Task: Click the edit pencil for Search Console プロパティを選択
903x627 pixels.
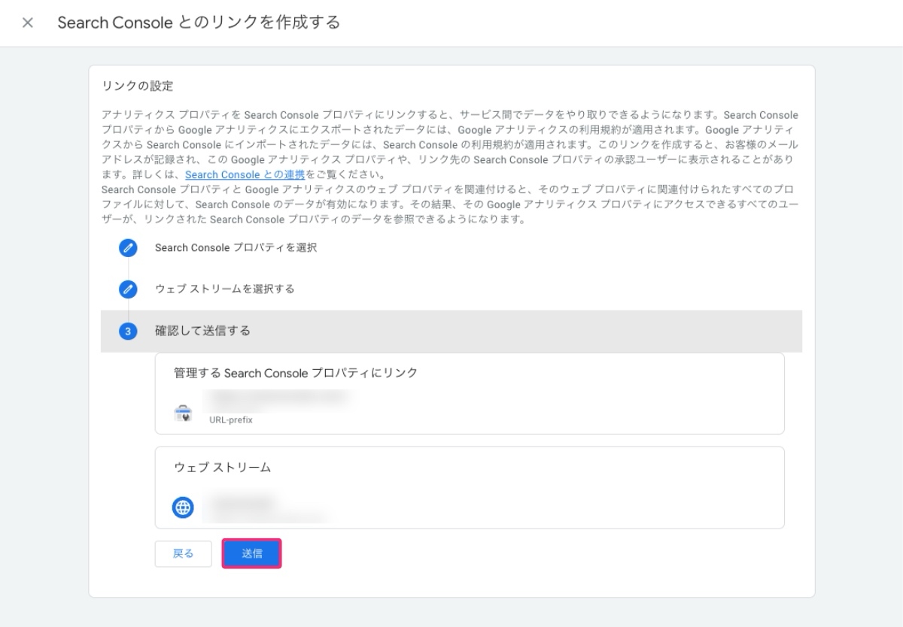Action: (x=128, y=248)
